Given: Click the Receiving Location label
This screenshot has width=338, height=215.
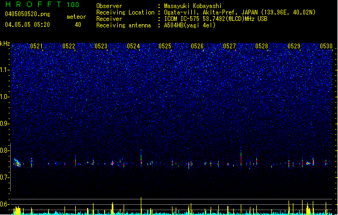Looking at the screenshot, I should [125, 13].
